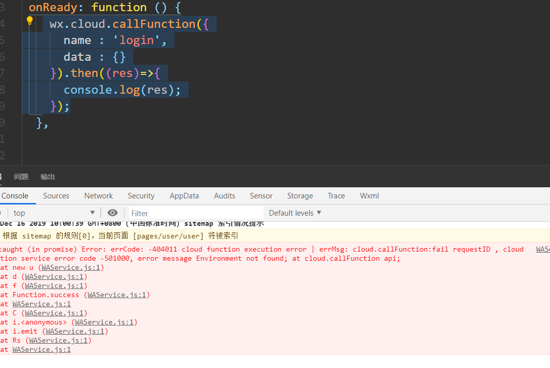
Task: Open the Storage tab
Action: click(x=300, y=196)
